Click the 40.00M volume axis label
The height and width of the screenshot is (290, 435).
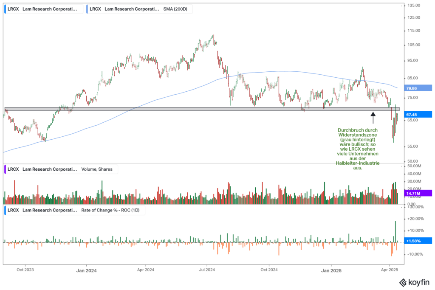point(414,174)
